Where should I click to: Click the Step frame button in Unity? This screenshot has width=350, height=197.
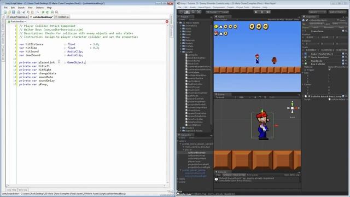click(268, 12)
